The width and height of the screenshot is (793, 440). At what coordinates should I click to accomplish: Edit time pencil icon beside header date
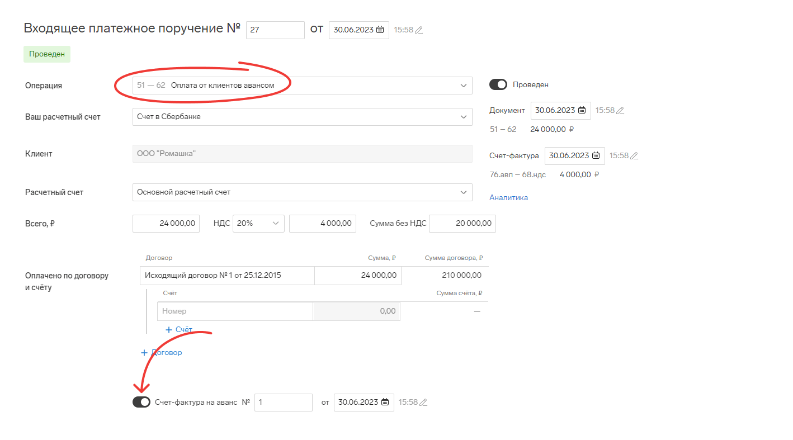(x=419, y=30)
